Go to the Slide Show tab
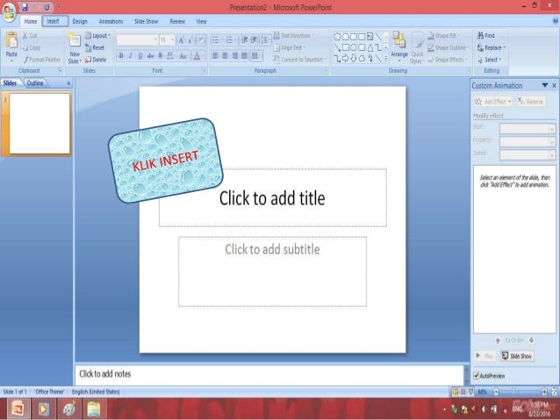 tap(146, 21)
